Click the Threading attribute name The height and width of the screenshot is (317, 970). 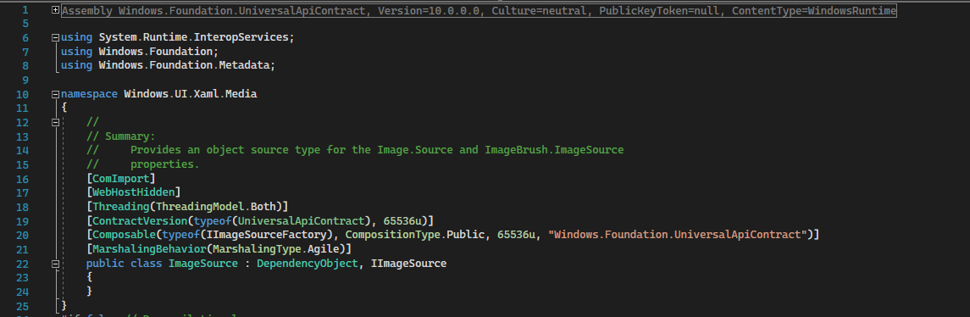pyautogui.click(x=121, y=206)
